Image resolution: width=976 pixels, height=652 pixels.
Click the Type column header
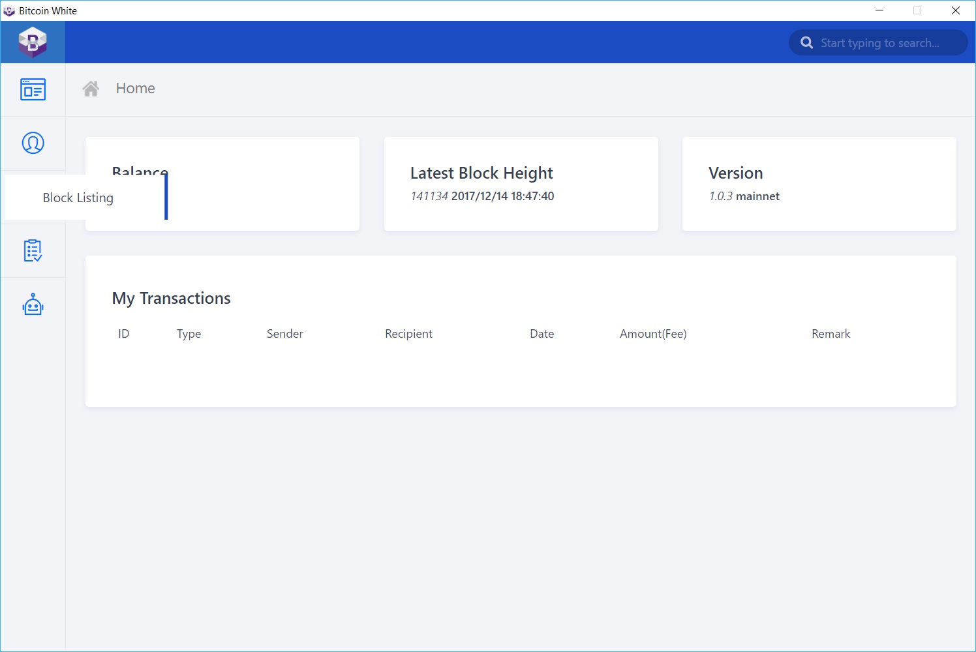189,334
